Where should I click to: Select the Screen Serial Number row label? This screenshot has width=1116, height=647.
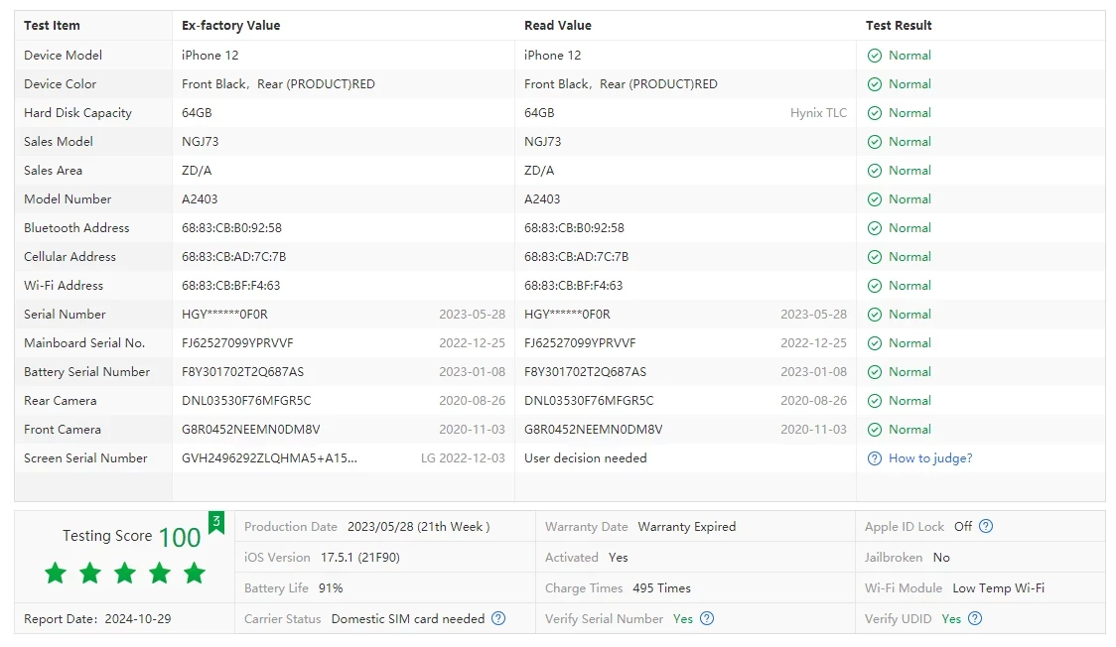(x=85, y=458)
